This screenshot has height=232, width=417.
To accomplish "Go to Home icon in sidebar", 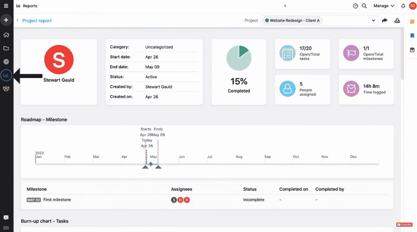I will coord(6,35).
